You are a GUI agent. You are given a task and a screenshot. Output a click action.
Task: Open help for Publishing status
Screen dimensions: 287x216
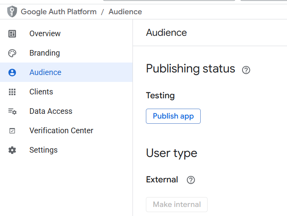246,70
